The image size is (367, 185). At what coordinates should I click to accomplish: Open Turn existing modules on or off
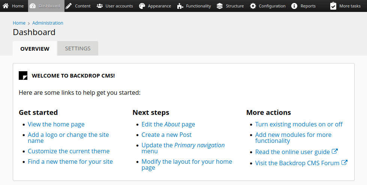pyautogui.click(x=299, y=125)
